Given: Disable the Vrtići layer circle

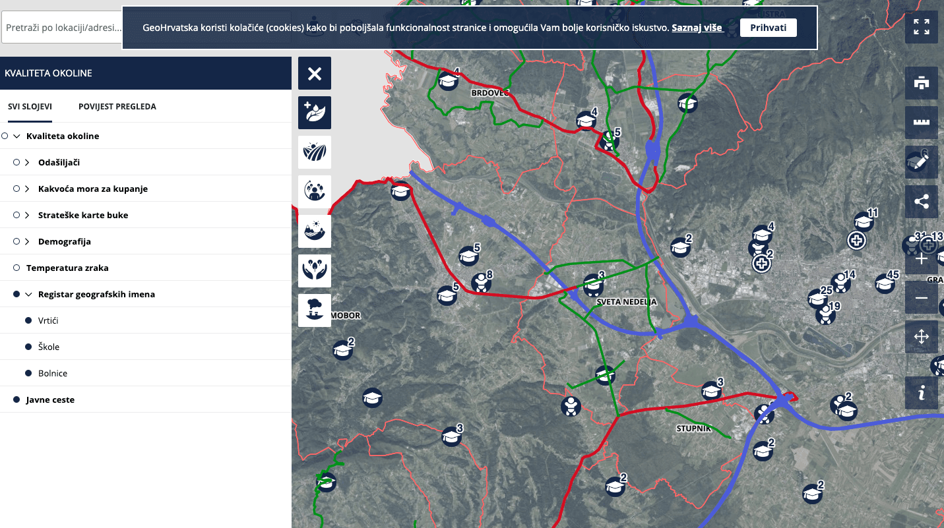Looking at the screenshot, I should pyautogui.click(x=28, y=320).
